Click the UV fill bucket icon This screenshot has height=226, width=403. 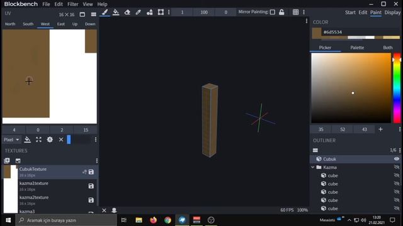click(28, 139)
